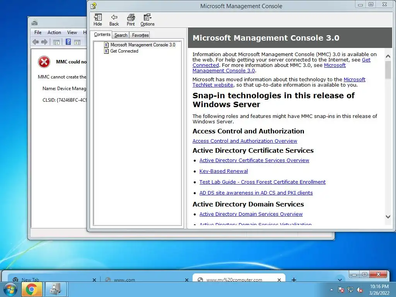The height and width of the screenshot is (297, 396).
Task: Minimize the Microsoft Management Console help window
Action: (x=360, y=4)
